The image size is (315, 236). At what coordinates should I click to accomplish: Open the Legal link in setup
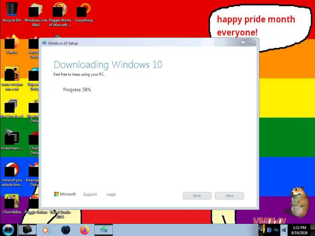click(111, 194)
